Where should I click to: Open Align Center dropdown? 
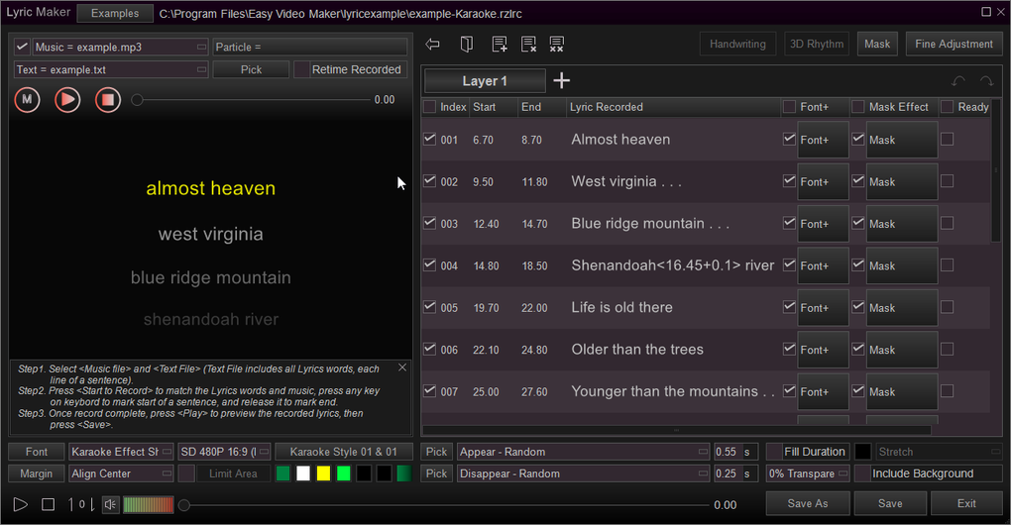(x=121, y=473)
